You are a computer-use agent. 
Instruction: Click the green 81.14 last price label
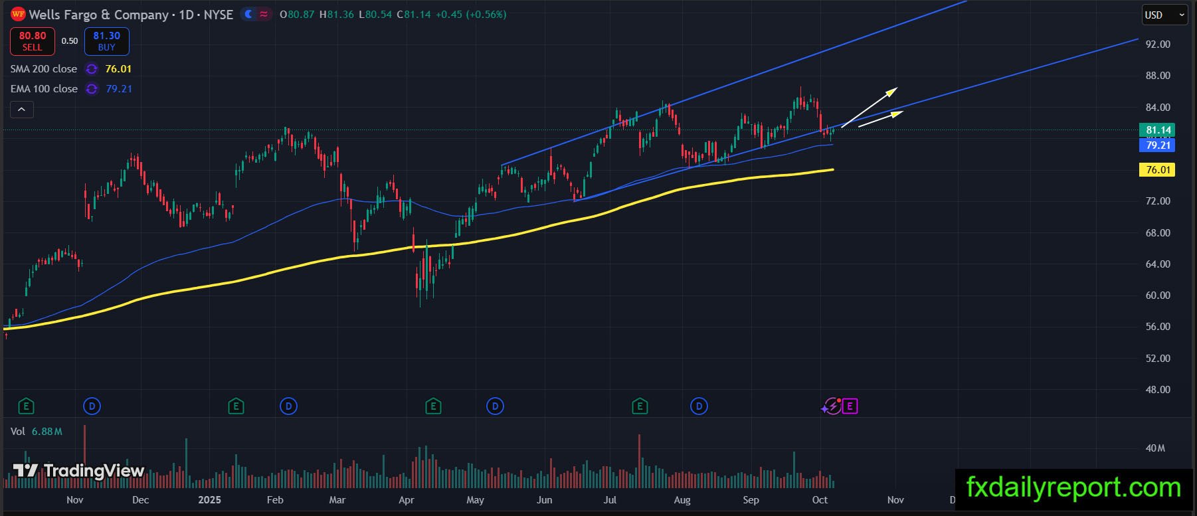coord(1158,130)
